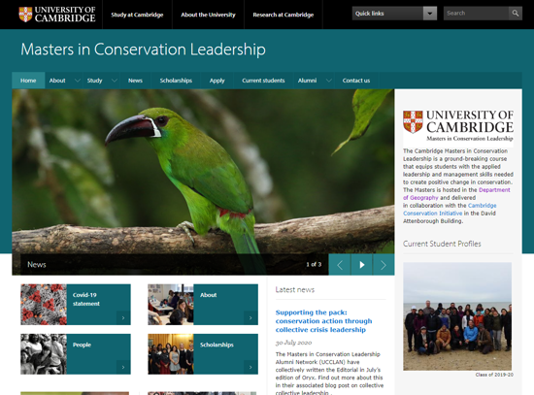Open the Alumni navigation item
The height and width of the screenshot is (395, 534).
tap(307, 81)
